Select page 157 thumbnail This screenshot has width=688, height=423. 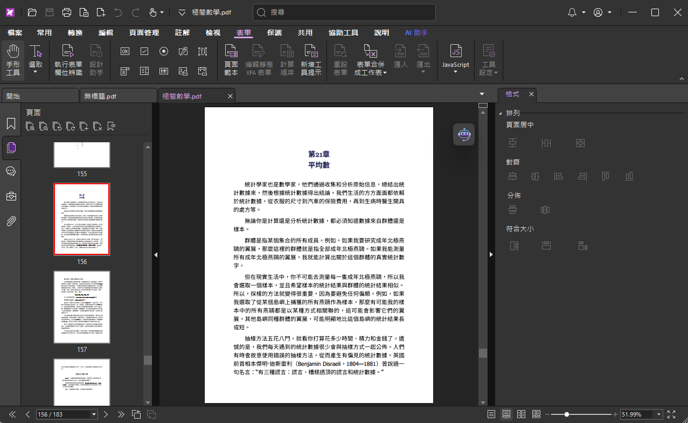coord(82,307)
